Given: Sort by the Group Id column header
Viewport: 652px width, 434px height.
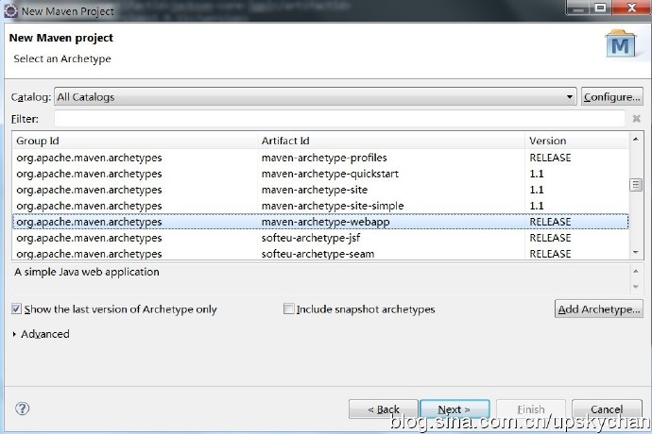Looking at the screenshot, I should (x=135, y=141).
